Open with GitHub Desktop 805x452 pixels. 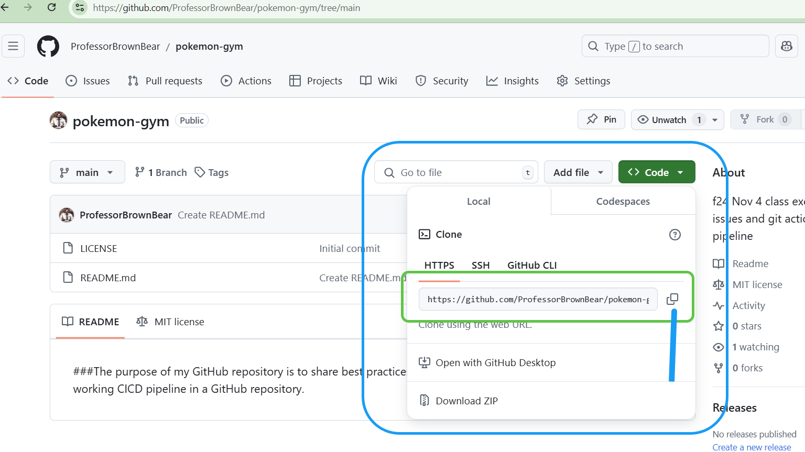point(495,362)
